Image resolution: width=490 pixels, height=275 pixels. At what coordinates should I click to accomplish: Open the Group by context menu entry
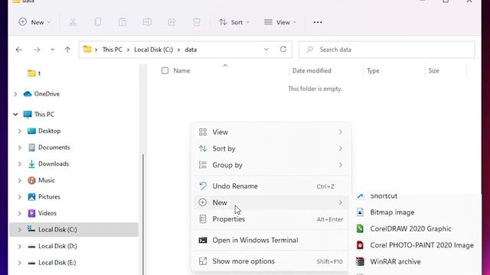(x=271, y=165)
